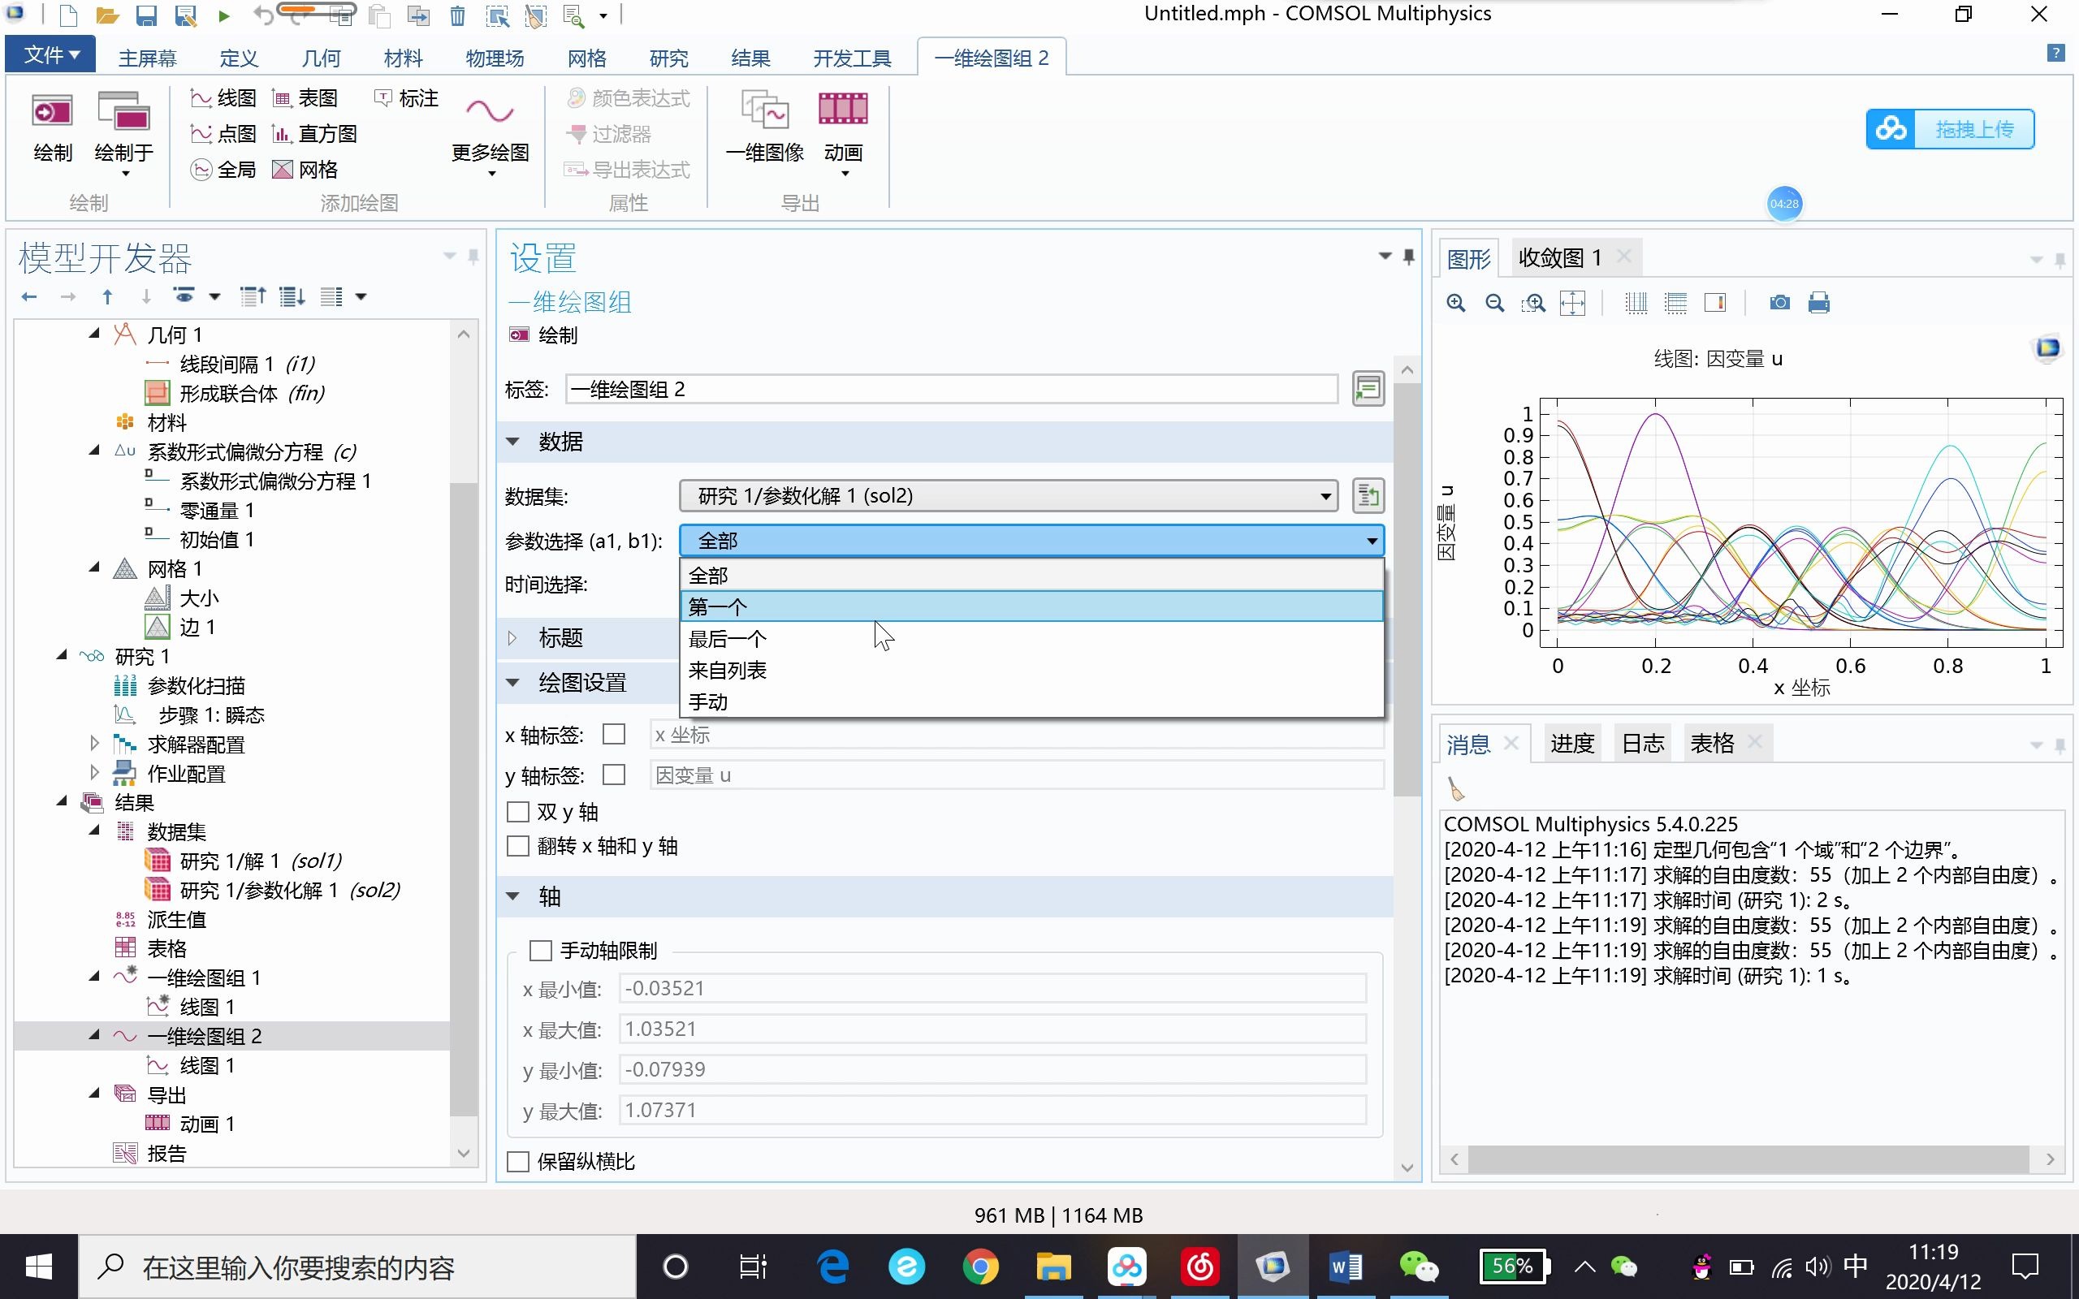Click the 绘制 link under 一维绘图组
Viewport: 2079px width, 1299px height.
[544, 335]
